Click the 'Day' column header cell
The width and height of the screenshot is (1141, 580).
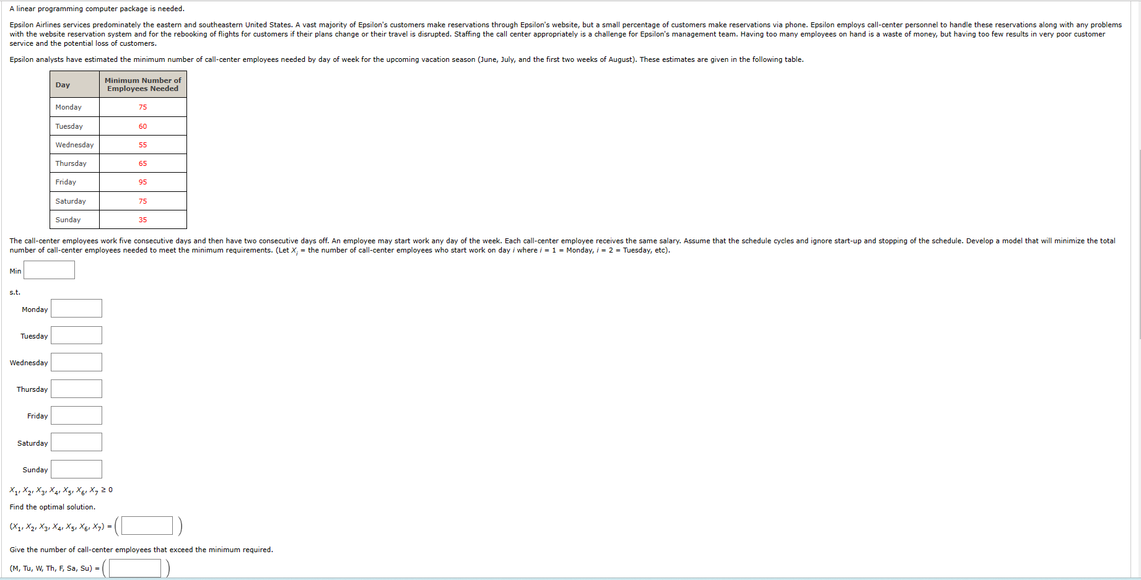75,84
